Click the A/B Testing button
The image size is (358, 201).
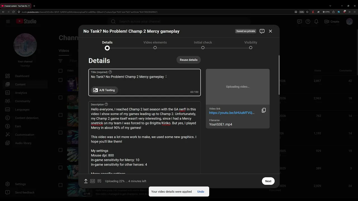point(105,90)
